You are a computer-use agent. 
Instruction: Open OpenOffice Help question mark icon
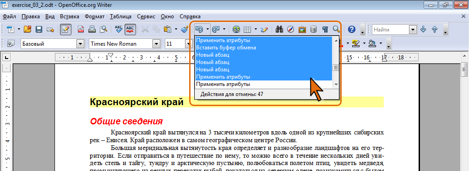tap(352, 29)
